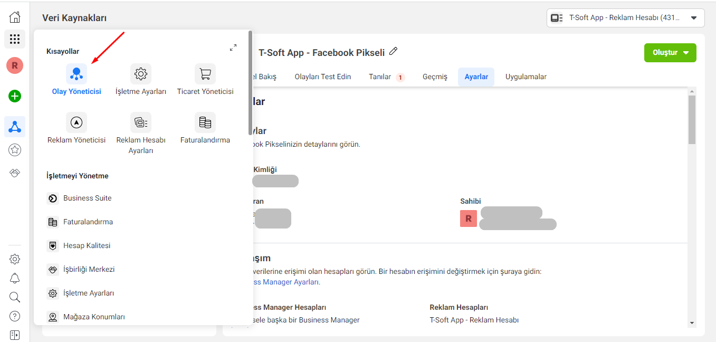Click the T-Soft App - Reklam Hesabı entry
Viewport: 716px width, 342px height.
(x=474, y=320)
